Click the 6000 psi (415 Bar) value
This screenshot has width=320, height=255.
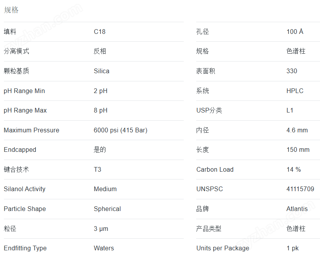coord(121,130)
